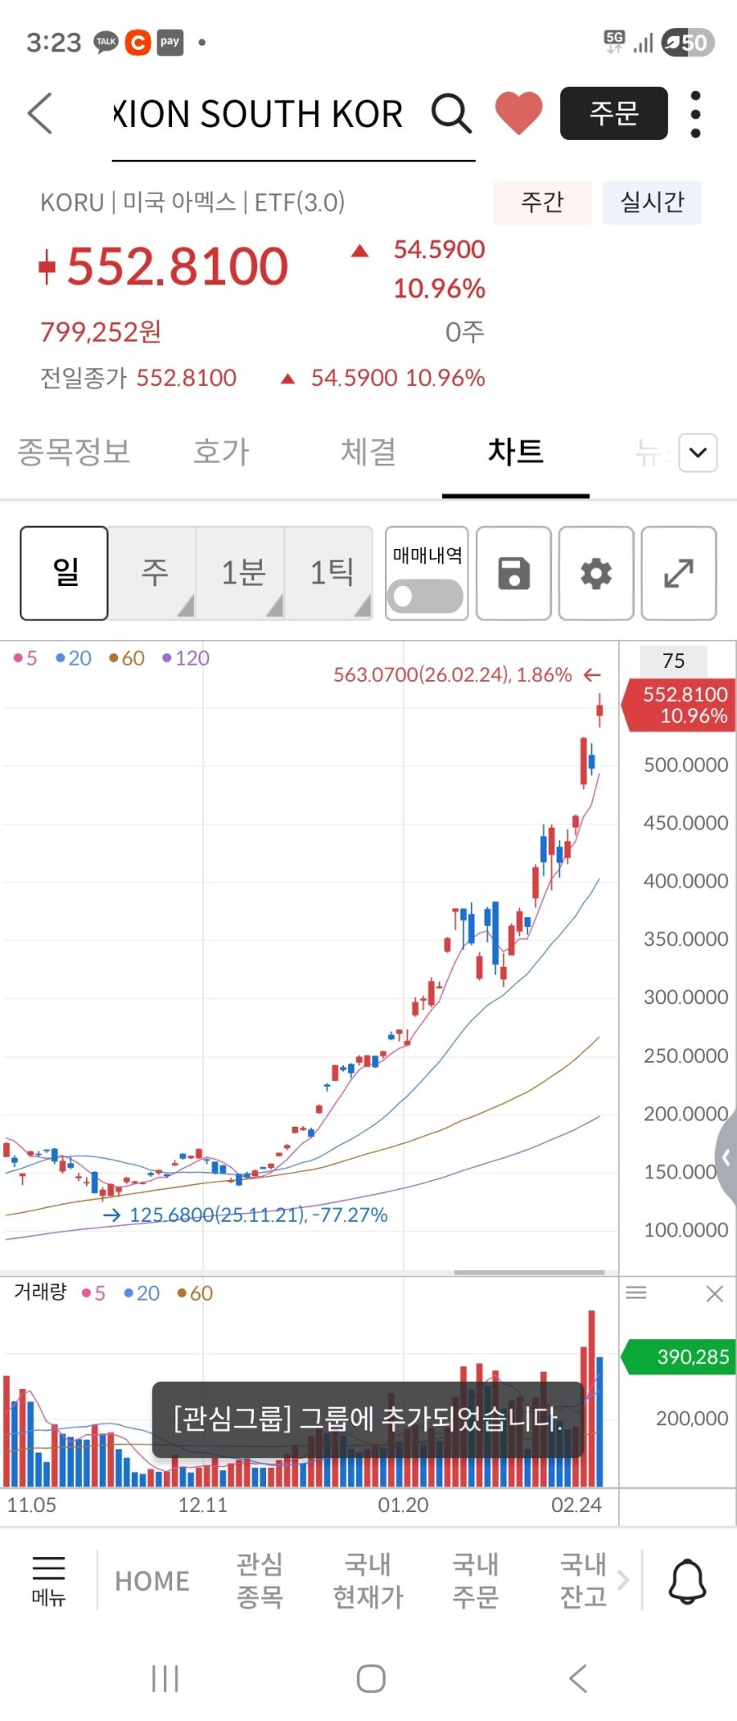Image resolution: width=737 pixels, height=1721 pixels.
Task: Save chart settings with floppy disk icon
Action: click(x=513, y=574)
